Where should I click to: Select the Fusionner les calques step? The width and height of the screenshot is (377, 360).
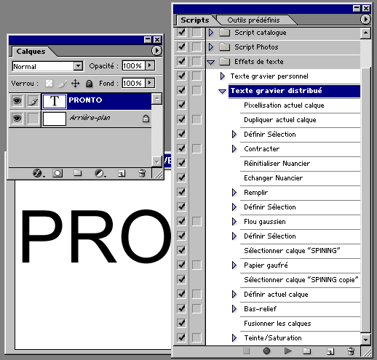click(277, 324)
